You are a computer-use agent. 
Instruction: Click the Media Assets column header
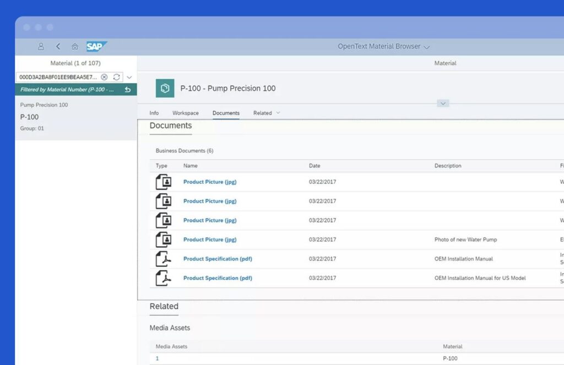tap(171, 347)
